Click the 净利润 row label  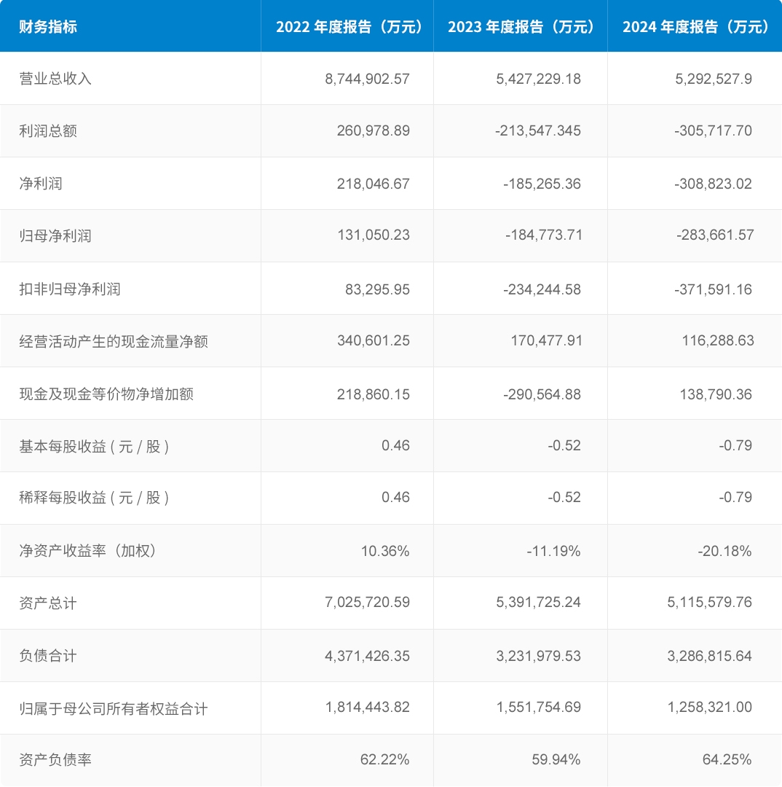[38, 183]
